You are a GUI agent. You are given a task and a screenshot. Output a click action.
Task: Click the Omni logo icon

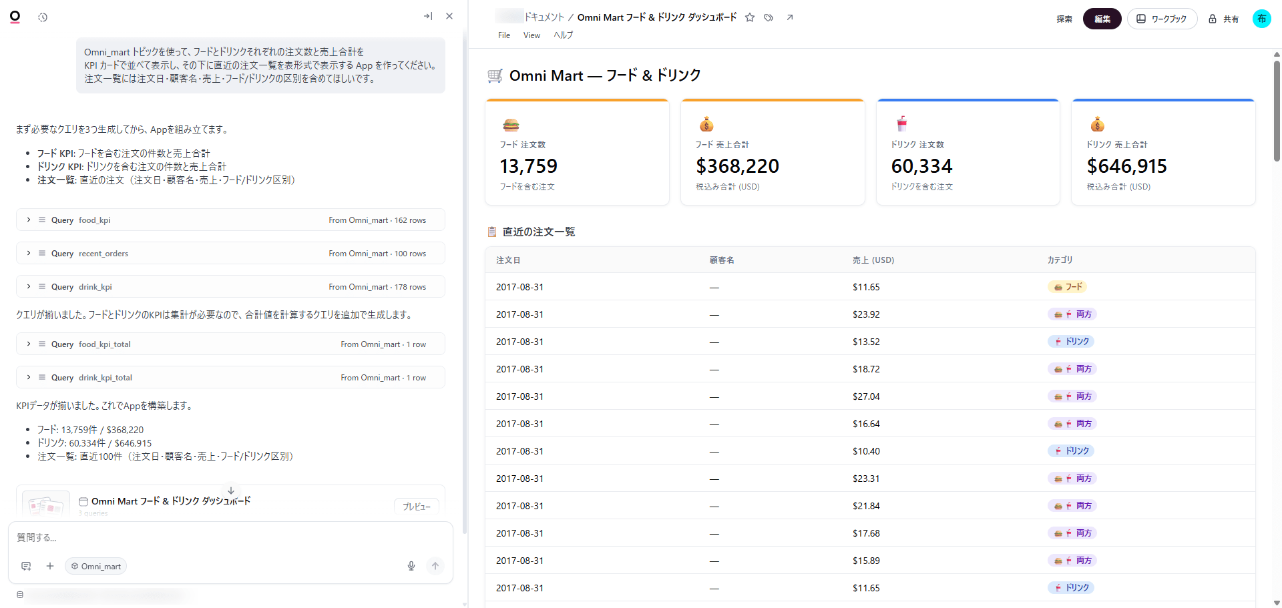point(15,17)
